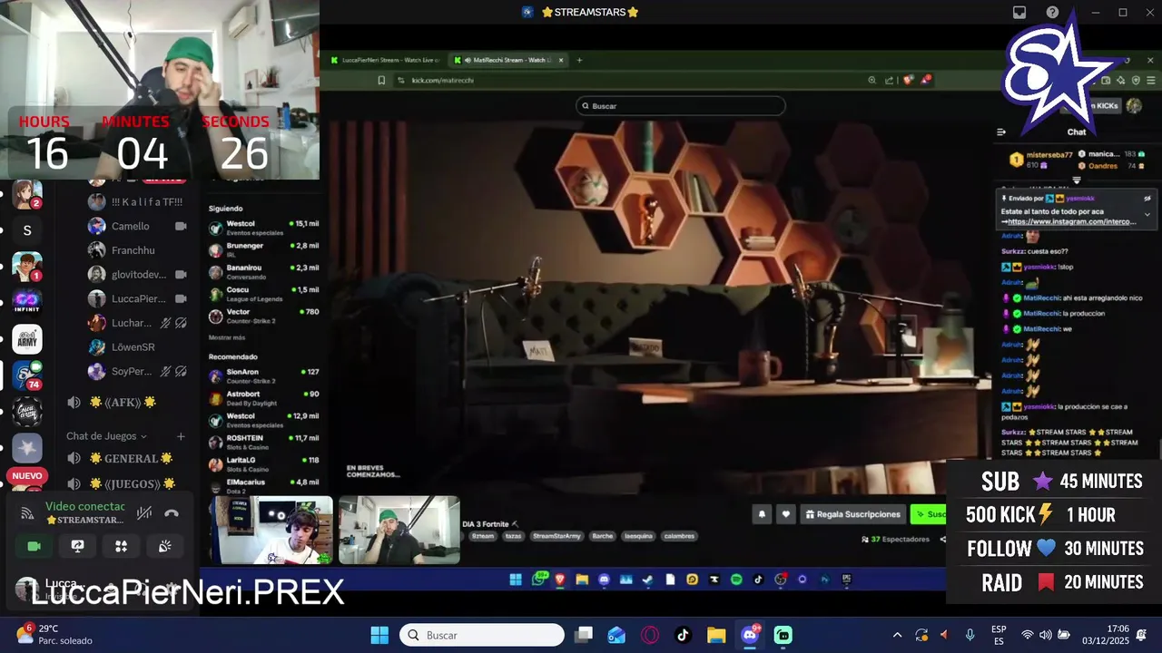The image size is (1162, 653).
Task: Open Brunenger channel in sidebar
Action: [264, 250]
